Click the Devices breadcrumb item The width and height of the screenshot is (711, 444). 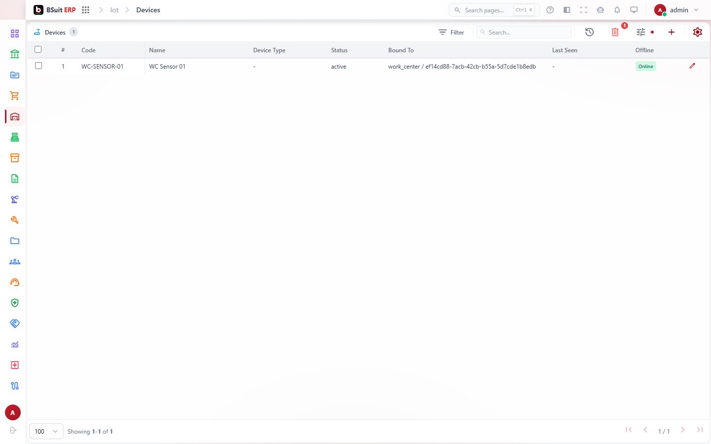148,10
